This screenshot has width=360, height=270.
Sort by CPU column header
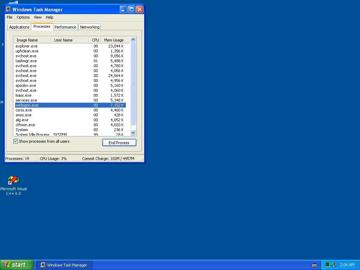pyautogui.click(x=95, y=40)
